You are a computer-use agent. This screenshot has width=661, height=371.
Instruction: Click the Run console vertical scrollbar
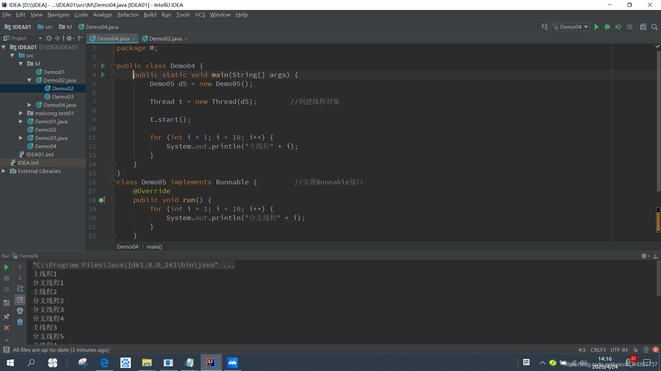click(658, 279)
